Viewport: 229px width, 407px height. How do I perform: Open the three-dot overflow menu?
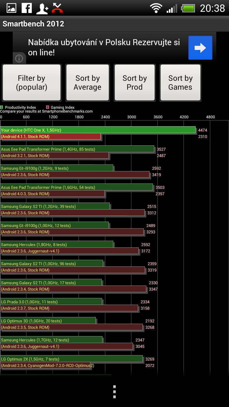[x=114, y=392]
